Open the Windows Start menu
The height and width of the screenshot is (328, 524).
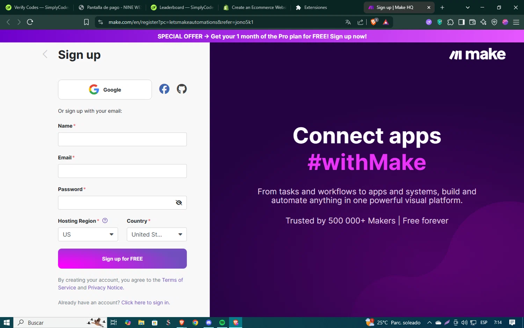[x=6, y=322]
